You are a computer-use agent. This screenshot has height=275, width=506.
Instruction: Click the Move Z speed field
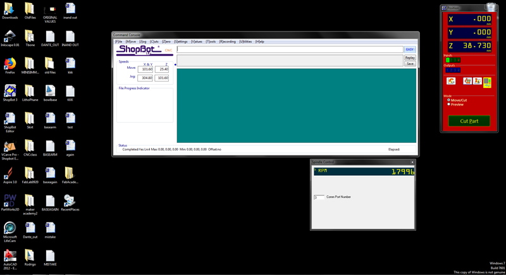pos(162,70)
